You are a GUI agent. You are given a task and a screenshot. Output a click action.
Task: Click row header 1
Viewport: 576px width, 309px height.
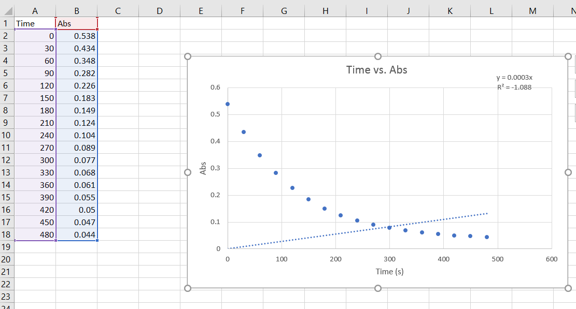pyautogui.click(x=6, y=23)
